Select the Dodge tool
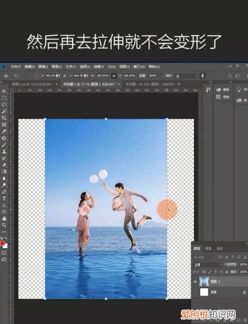248x324 pixels. coord(4,185)
